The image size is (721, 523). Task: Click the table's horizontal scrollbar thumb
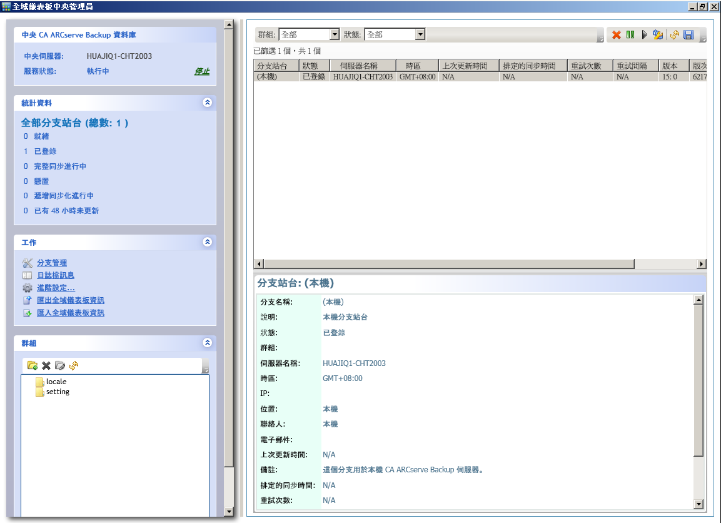tap(449, 264)
